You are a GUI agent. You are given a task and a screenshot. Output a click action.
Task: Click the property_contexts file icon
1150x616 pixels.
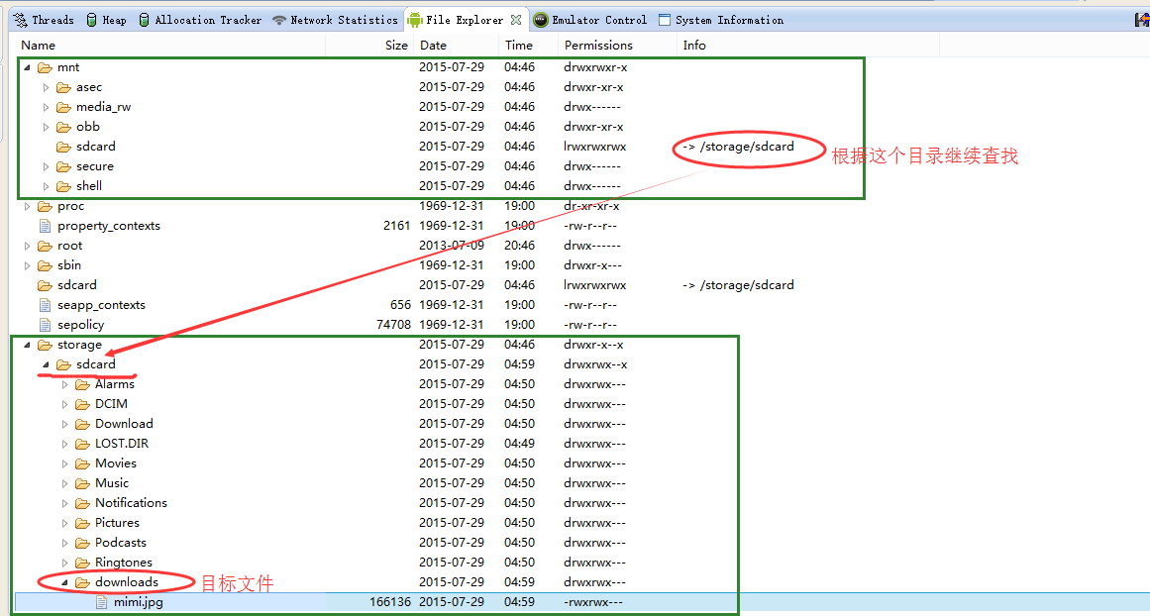tap(44, 226)
